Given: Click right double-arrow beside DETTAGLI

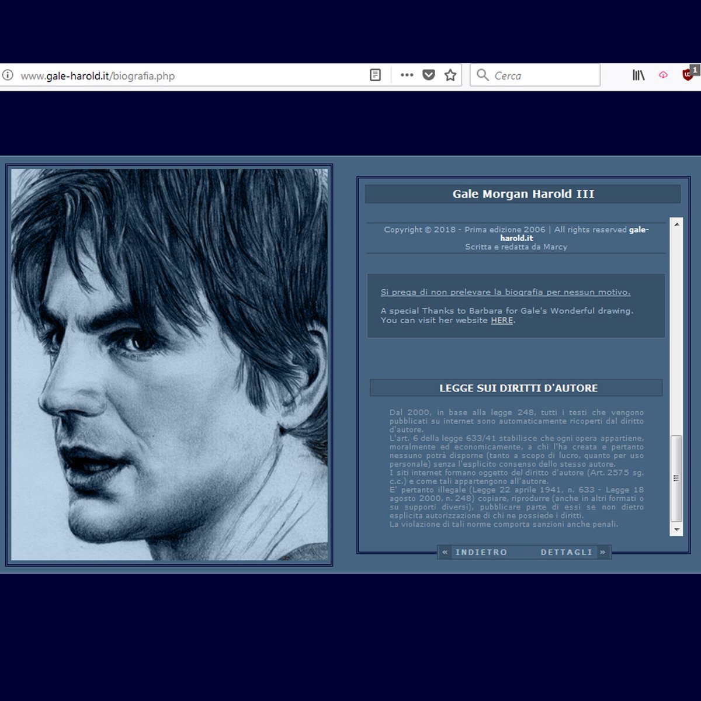Looking at the screenshot, I should click(603, 552).
